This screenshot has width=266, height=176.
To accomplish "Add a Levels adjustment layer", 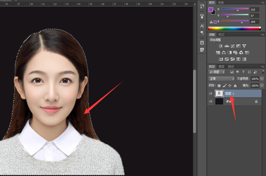I will [x=227, y=46].
